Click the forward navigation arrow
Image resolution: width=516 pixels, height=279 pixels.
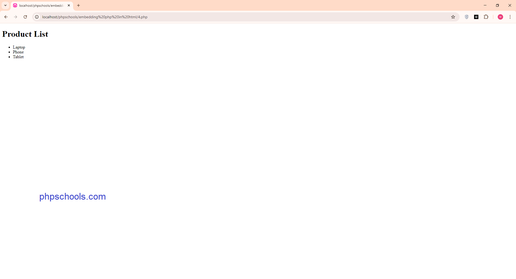click(16, 17)
